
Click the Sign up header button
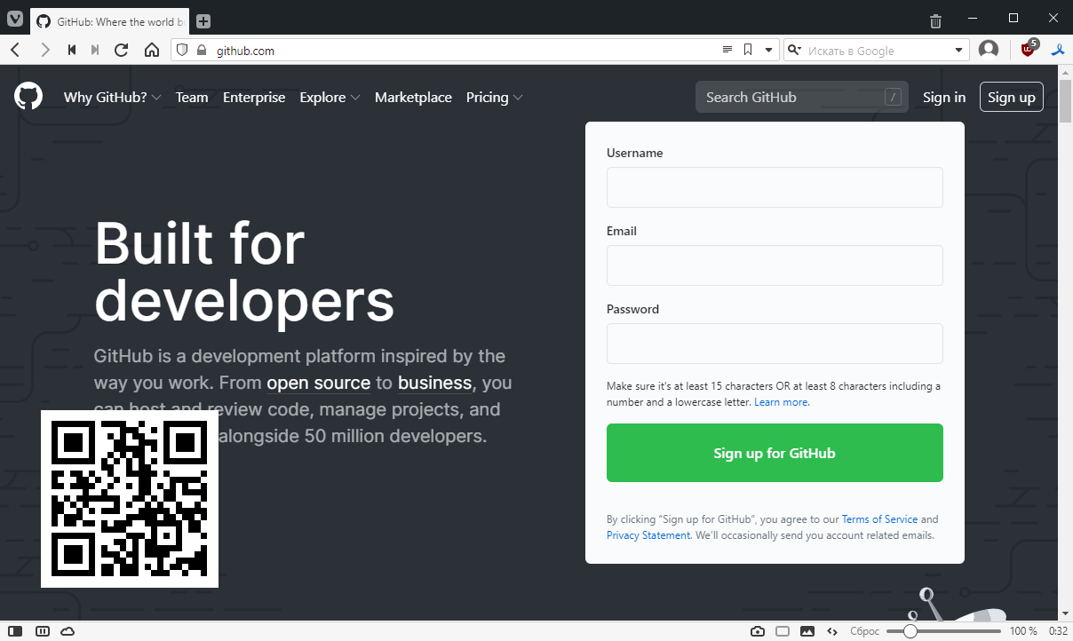(1012, 98)
